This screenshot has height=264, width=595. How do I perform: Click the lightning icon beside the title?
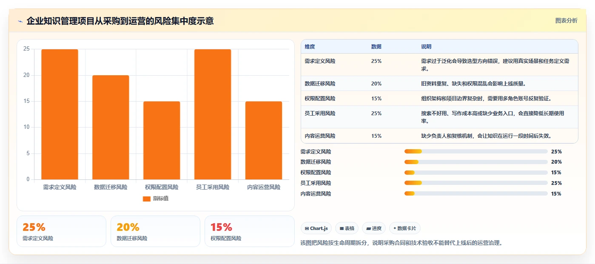(x=20, y=21)
